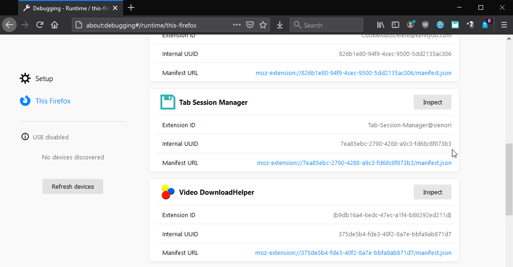
Task: Inspect the Tab Session Manager extension
Action: 432,103
